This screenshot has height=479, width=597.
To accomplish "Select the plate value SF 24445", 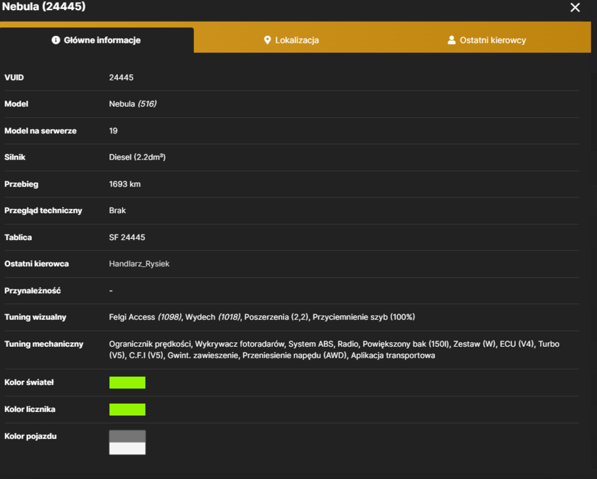I will [127, 238].
